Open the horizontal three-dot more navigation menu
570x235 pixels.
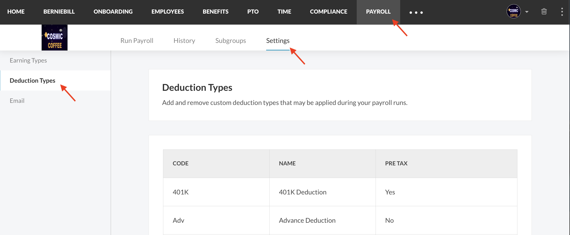(x=416, y=12)
